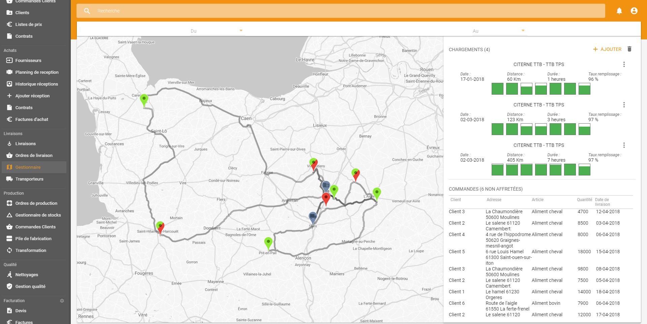The width and height of the screenshot is (647, 324).
Task: Open Clients in the sidebar
Action: pyautogui.click(x=22, y=13)
